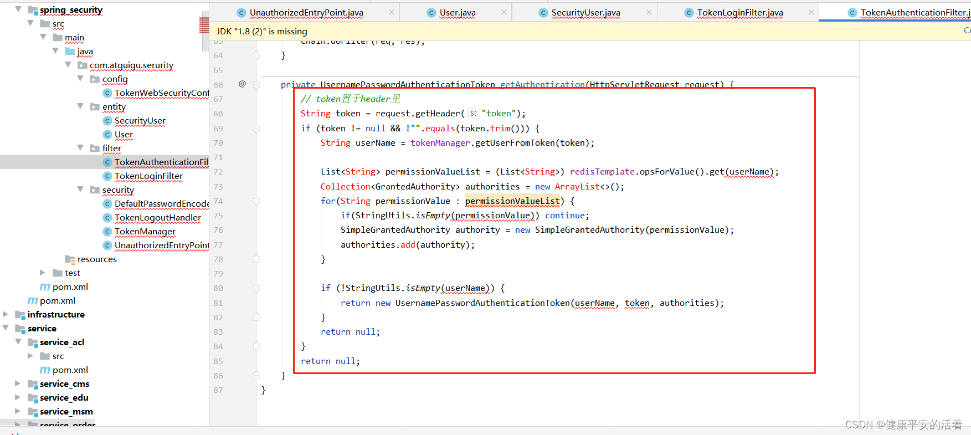Expand the test folder arrow
971x435 pixels.
tap(43, 272)
